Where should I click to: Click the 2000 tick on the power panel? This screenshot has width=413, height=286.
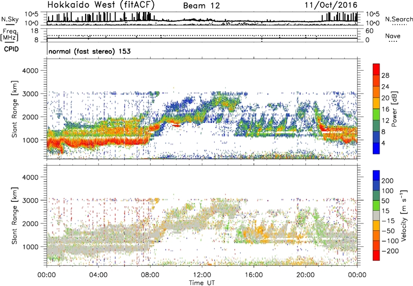coord(30,117)
